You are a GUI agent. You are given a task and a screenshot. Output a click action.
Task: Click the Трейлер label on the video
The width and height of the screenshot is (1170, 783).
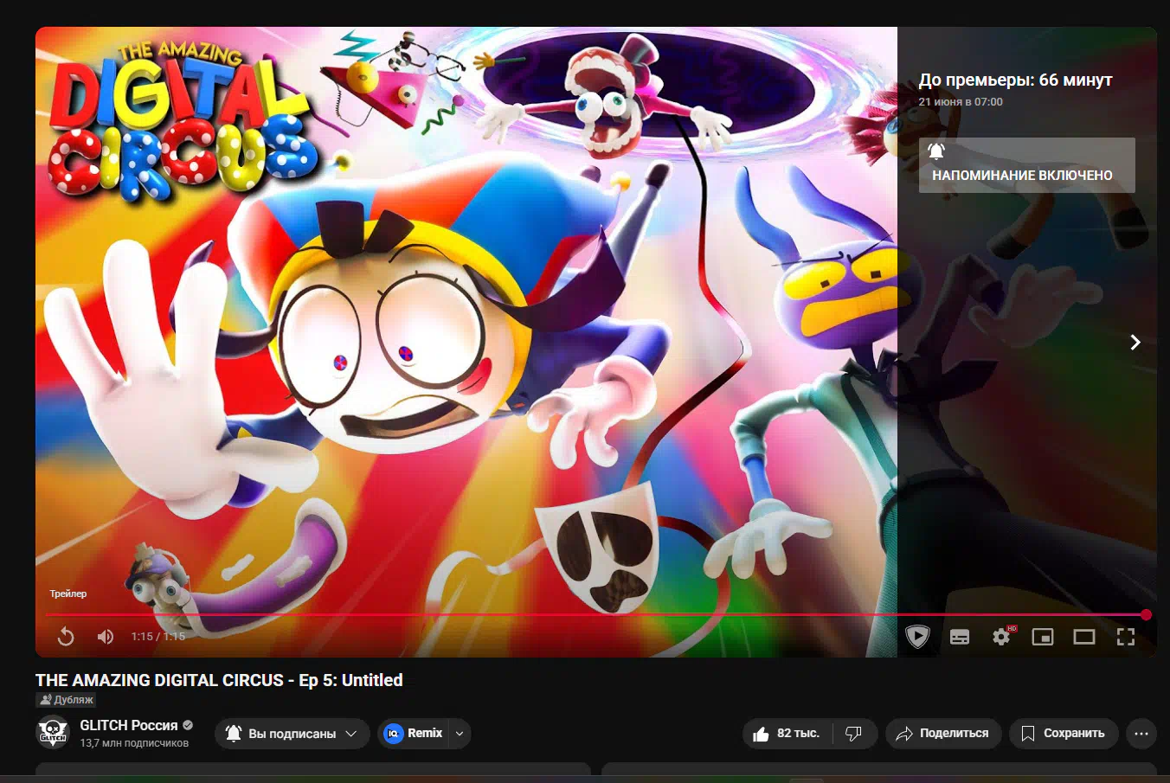(68, 594)
